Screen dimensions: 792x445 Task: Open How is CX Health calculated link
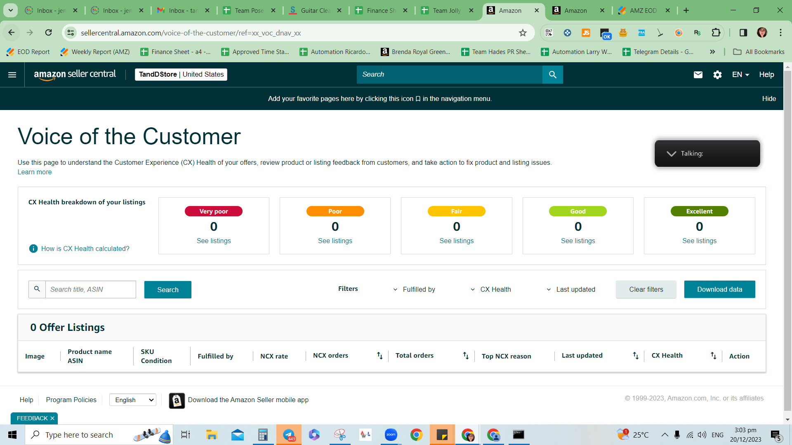point(85,248)
